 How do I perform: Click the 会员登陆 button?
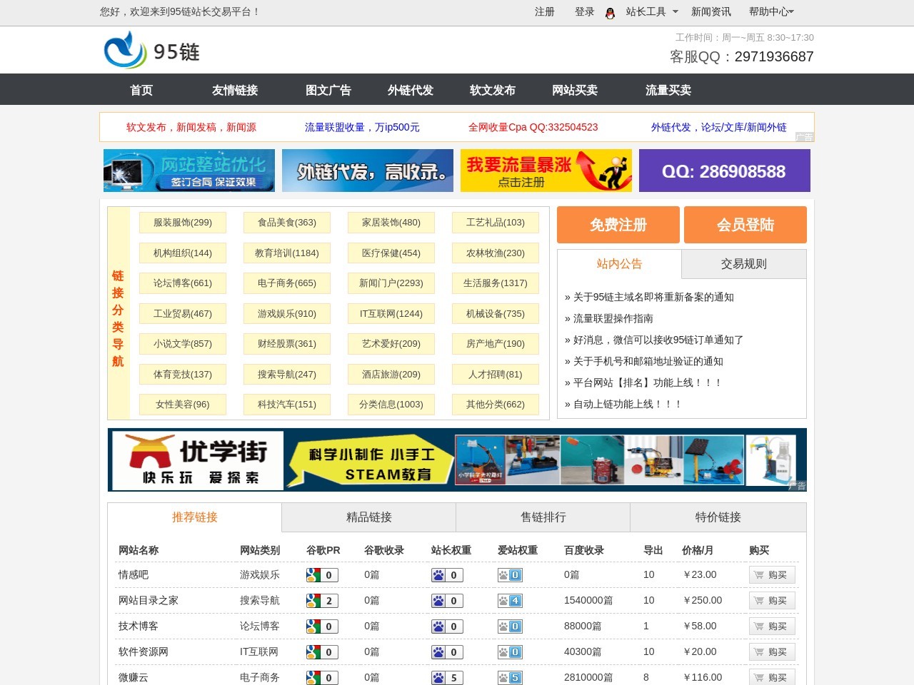tap(745, 224)
